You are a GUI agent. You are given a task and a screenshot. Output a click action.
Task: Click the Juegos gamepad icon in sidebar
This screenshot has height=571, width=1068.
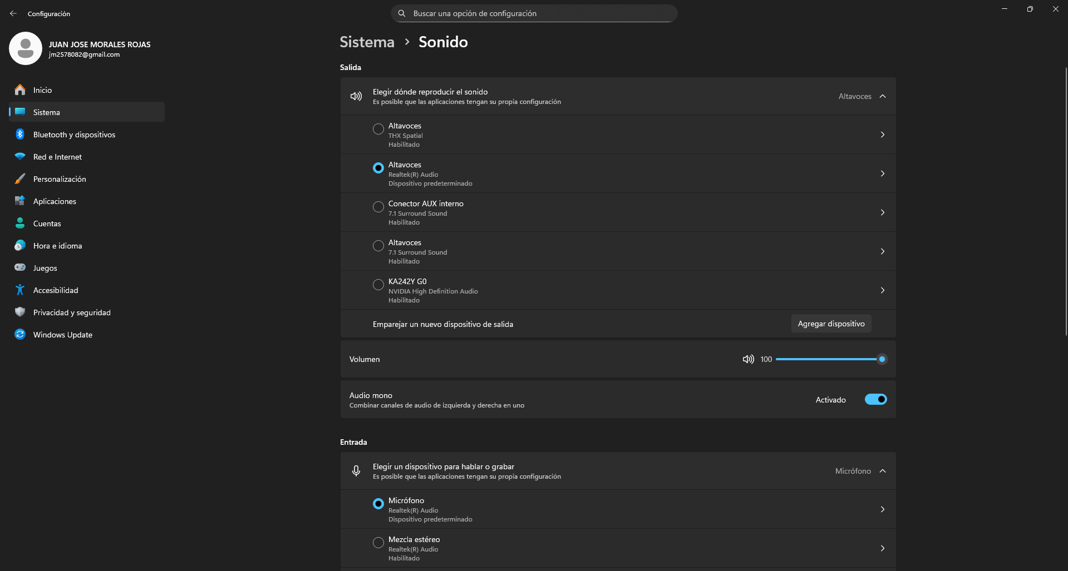pos(20,267)
